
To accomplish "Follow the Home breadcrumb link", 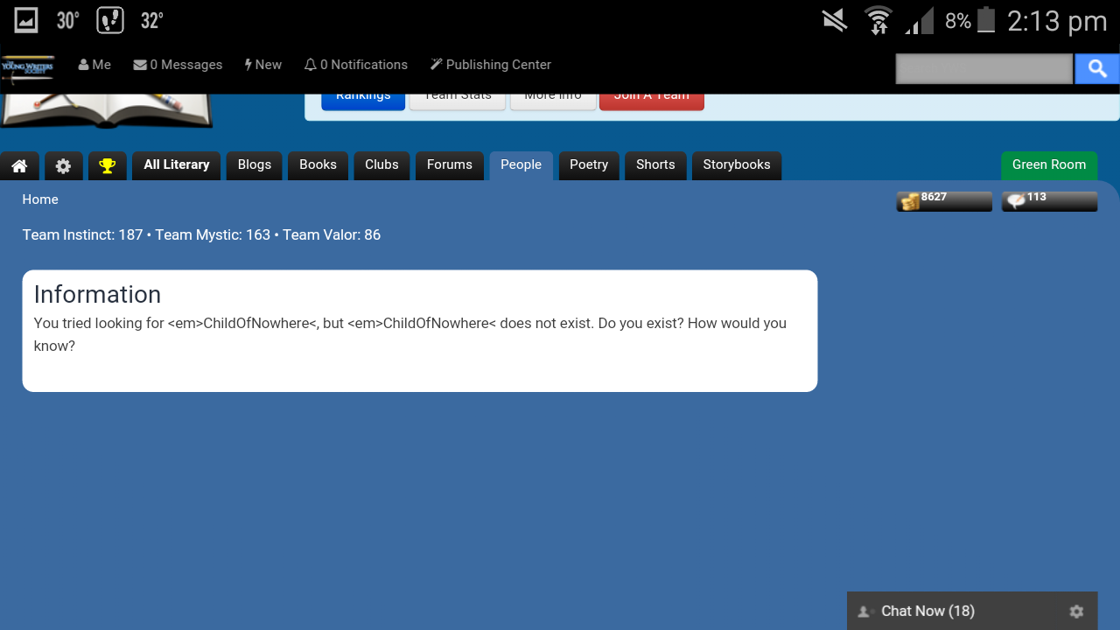I will point(40,199).
